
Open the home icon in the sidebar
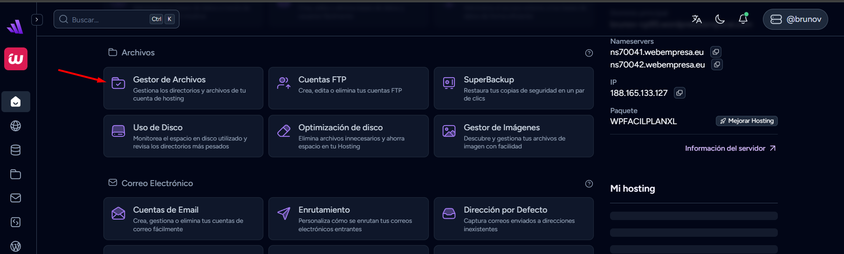(x=16, y=101)
